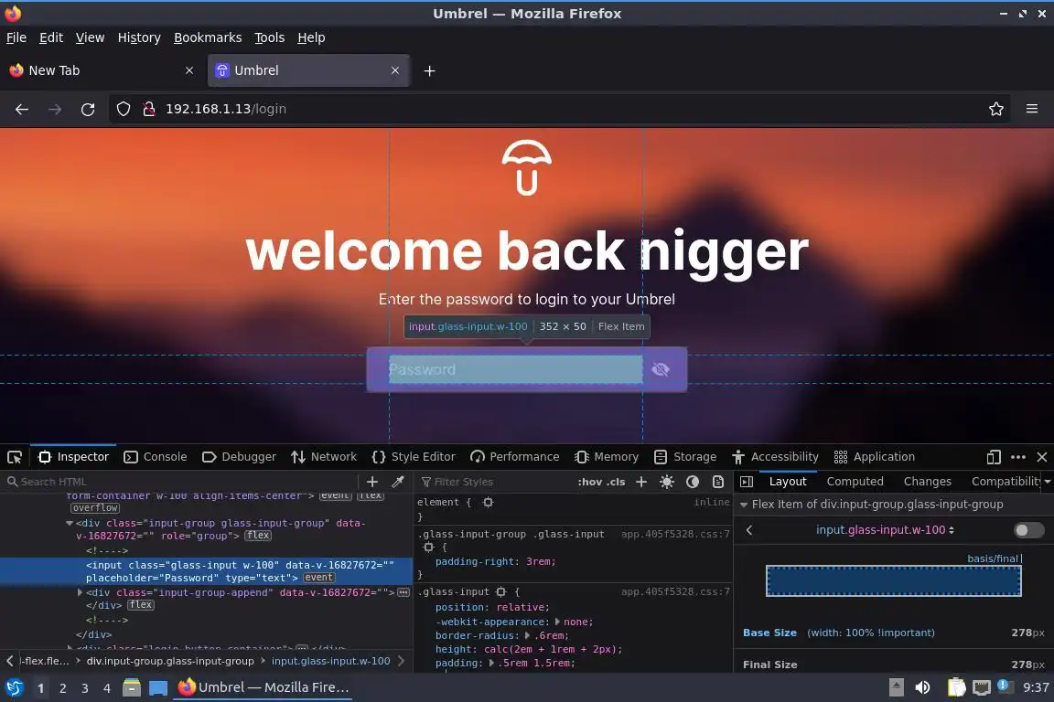Open the Accessibility tab
Image resolution: width=1054 pixels, height=702 pixels.
(x=774, y=457)
